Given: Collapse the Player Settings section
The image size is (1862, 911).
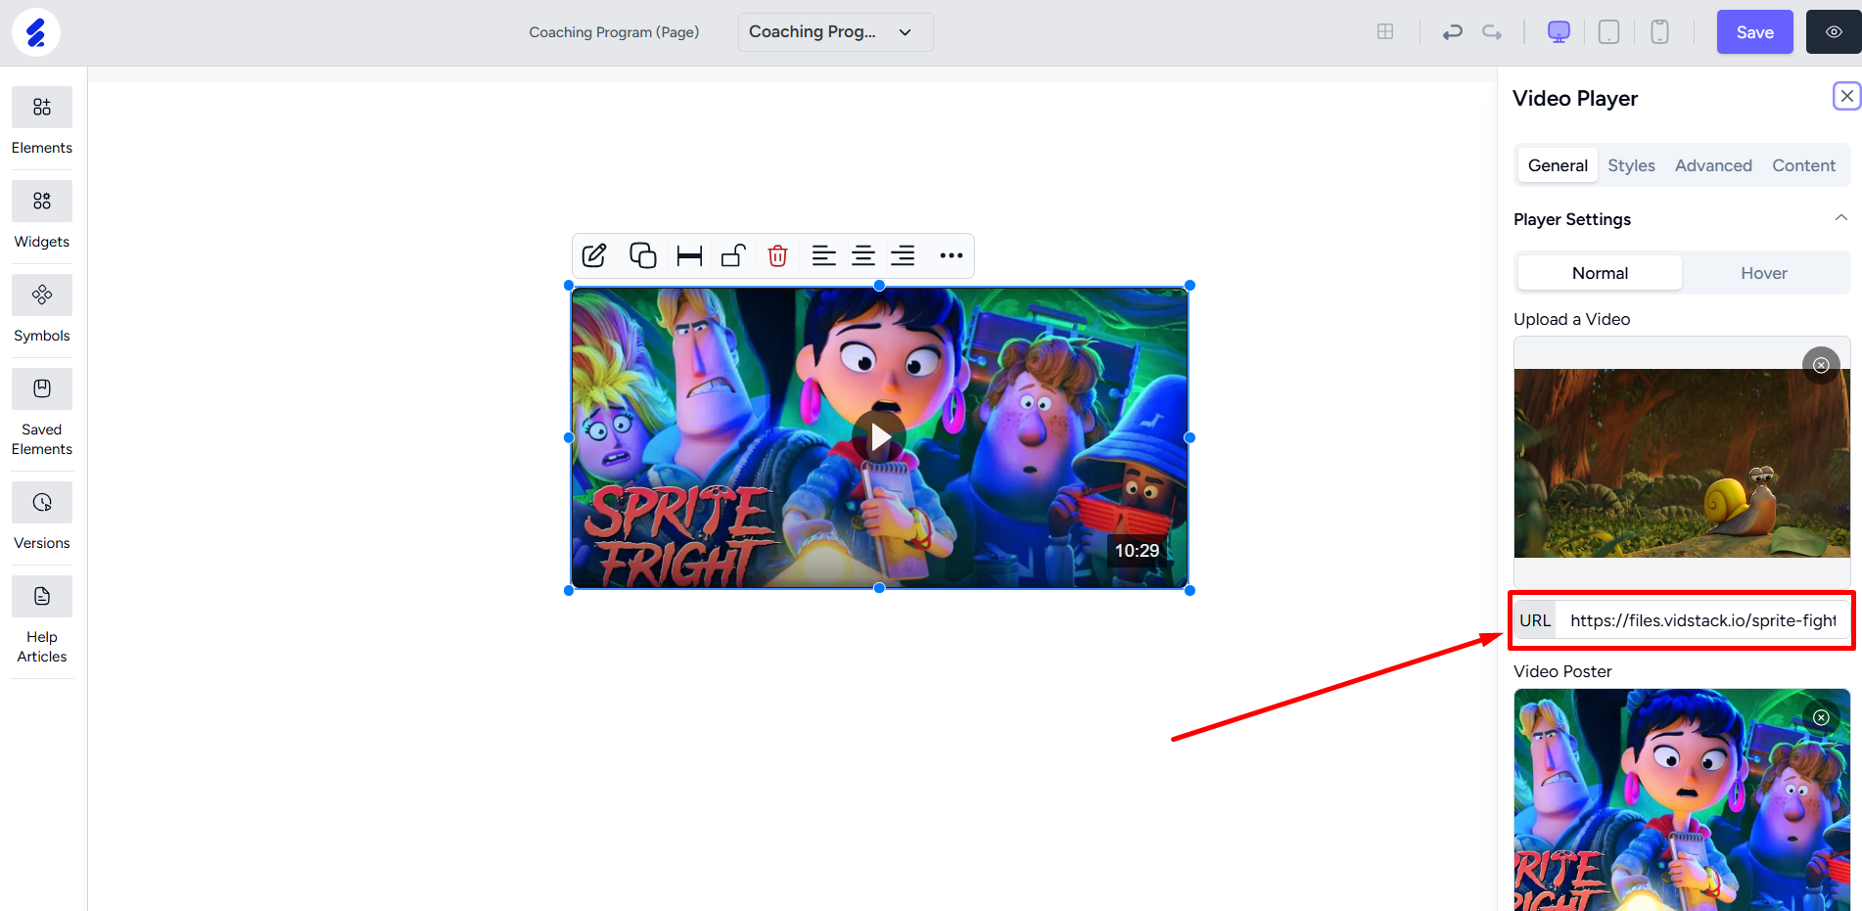Looking at the screenshot, I should 1841,218.
